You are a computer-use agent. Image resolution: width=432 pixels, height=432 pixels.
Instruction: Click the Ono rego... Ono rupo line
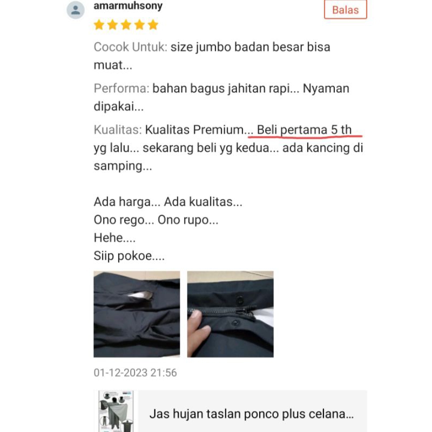156,220
